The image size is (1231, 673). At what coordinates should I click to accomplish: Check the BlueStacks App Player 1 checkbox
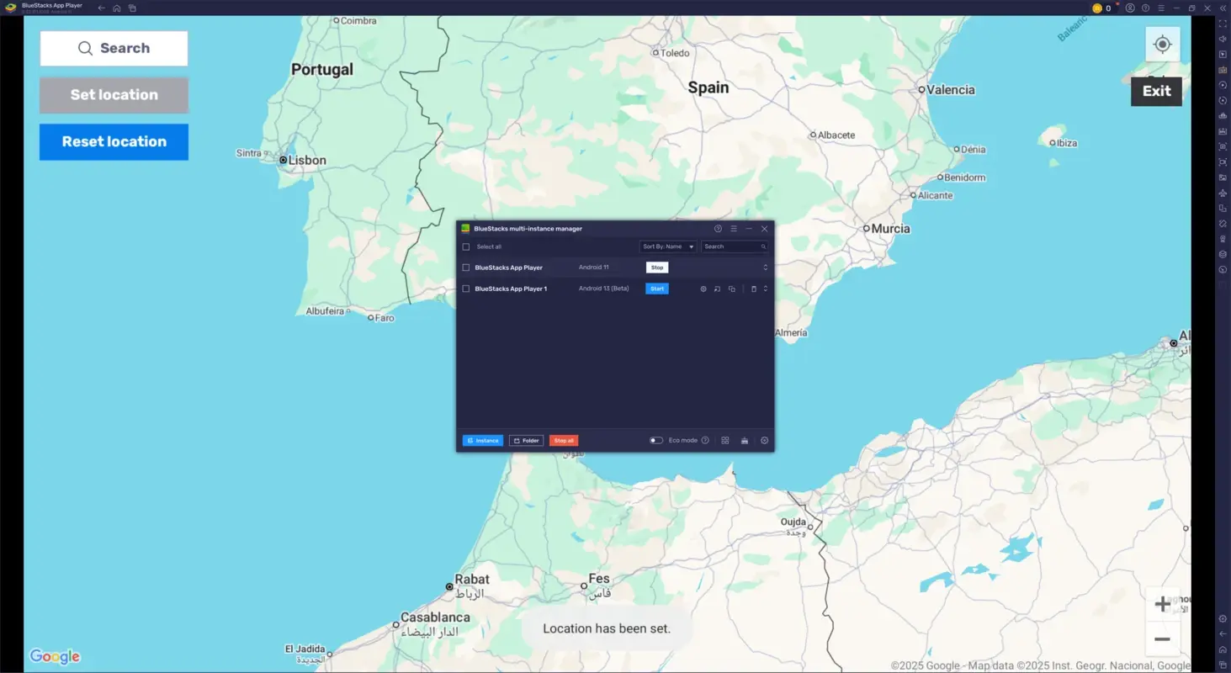click(466, 289)
